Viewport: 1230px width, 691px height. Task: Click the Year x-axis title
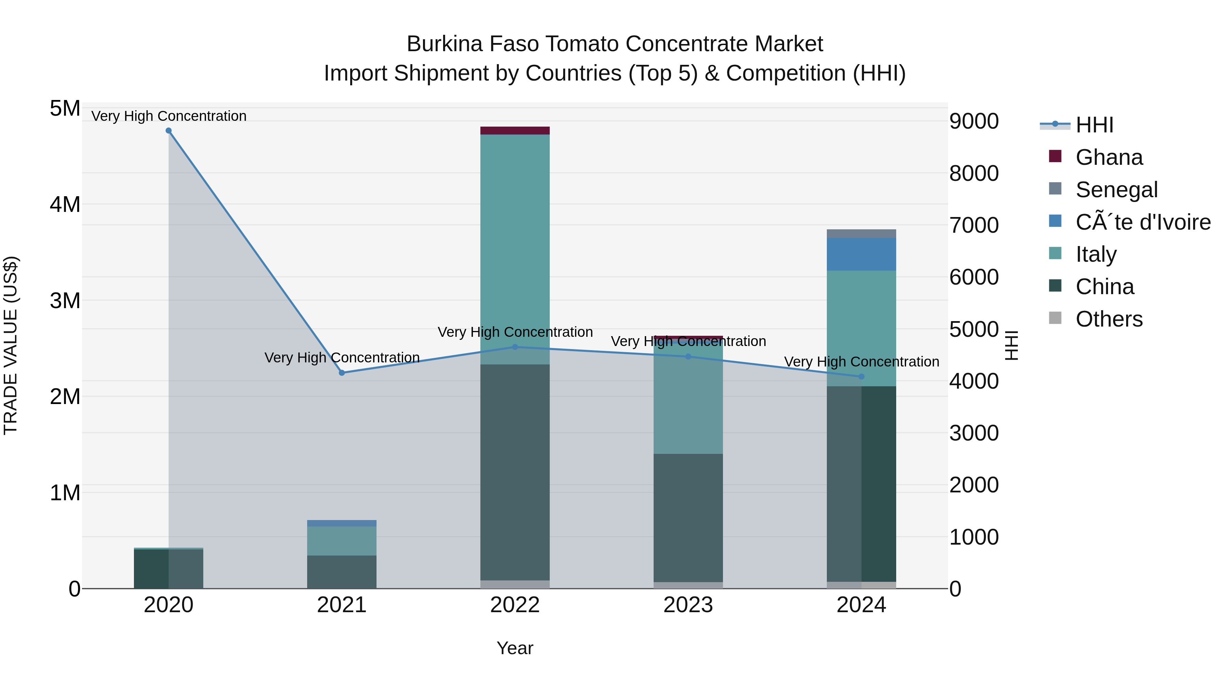[515, 648]
